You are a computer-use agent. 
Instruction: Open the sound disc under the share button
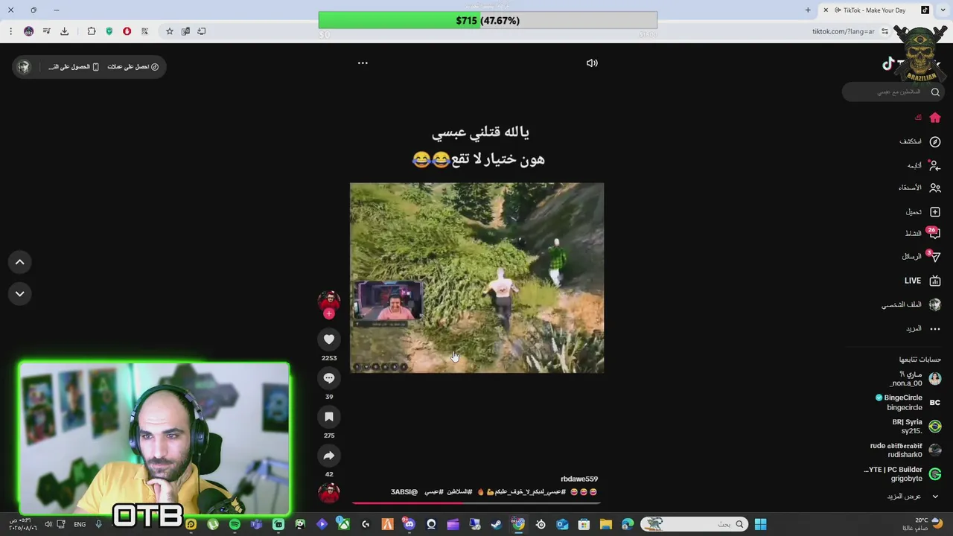[329, 492]
